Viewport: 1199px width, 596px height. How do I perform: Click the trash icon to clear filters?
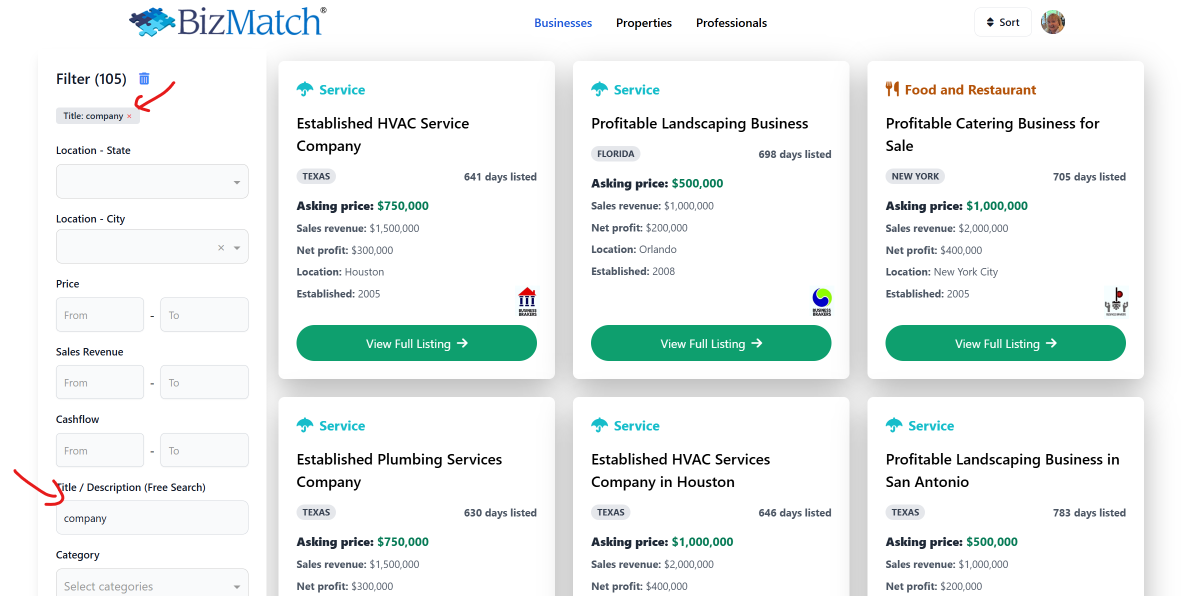point(144,78)
